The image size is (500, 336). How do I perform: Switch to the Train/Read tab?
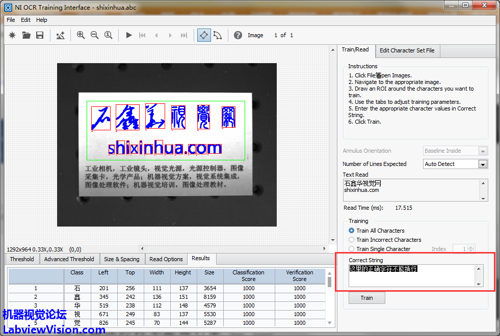(355, 50)
